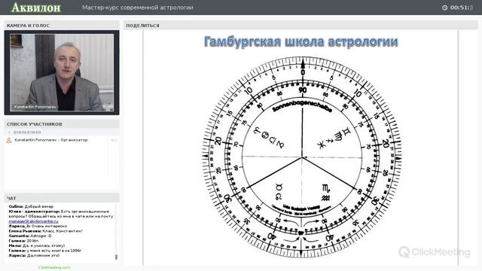482x271 pixels.
Task: Click the Список участников panel header
Action: [x=62, y=124]
